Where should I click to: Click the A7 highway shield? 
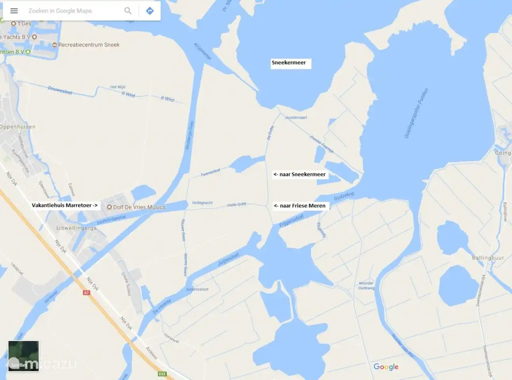point(86,293)
